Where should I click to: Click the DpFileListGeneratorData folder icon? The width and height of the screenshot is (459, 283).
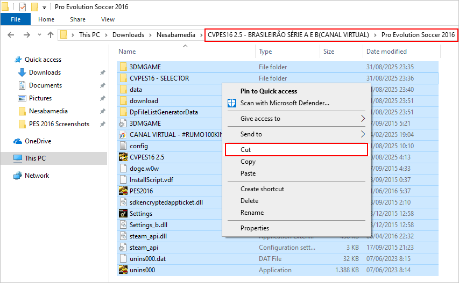123,112
